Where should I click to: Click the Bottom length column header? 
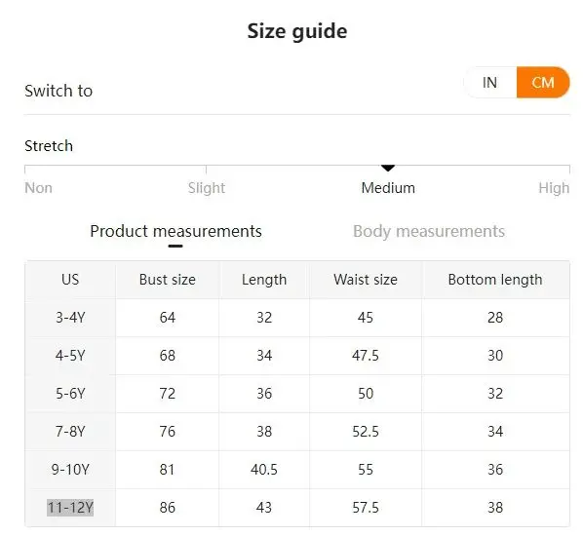495,280
